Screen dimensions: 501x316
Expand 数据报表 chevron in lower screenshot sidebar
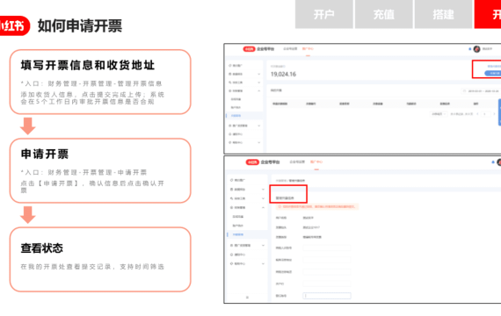click(x=263, y=190)
